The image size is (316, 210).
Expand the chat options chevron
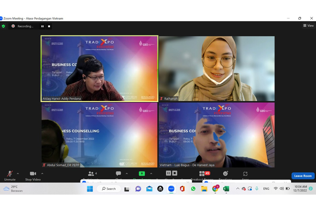tap(127, 173)
